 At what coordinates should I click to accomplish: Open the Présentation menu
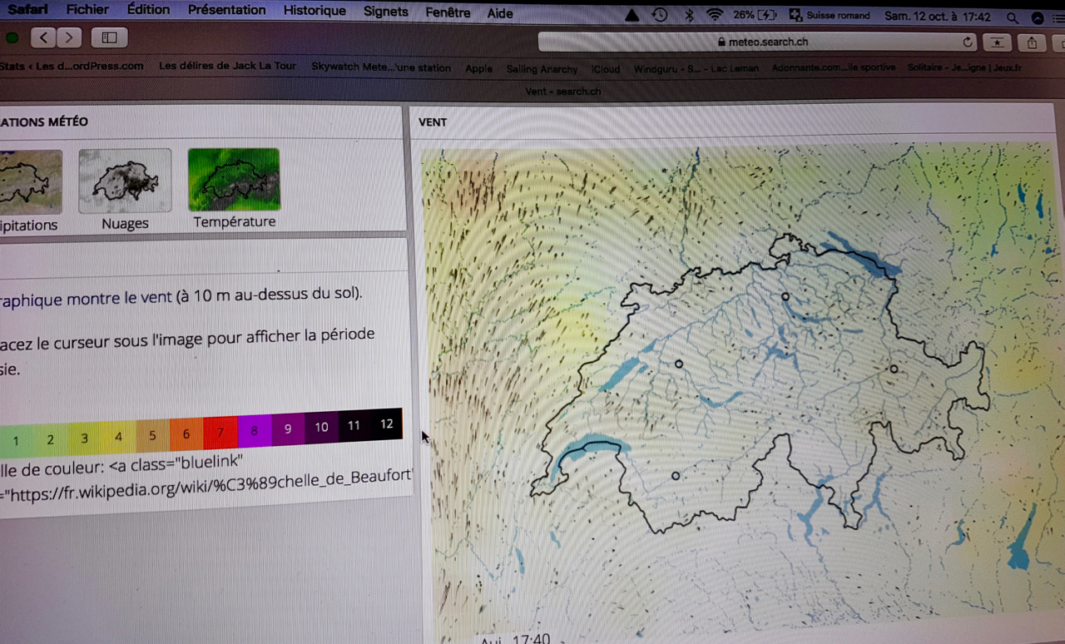226,10
